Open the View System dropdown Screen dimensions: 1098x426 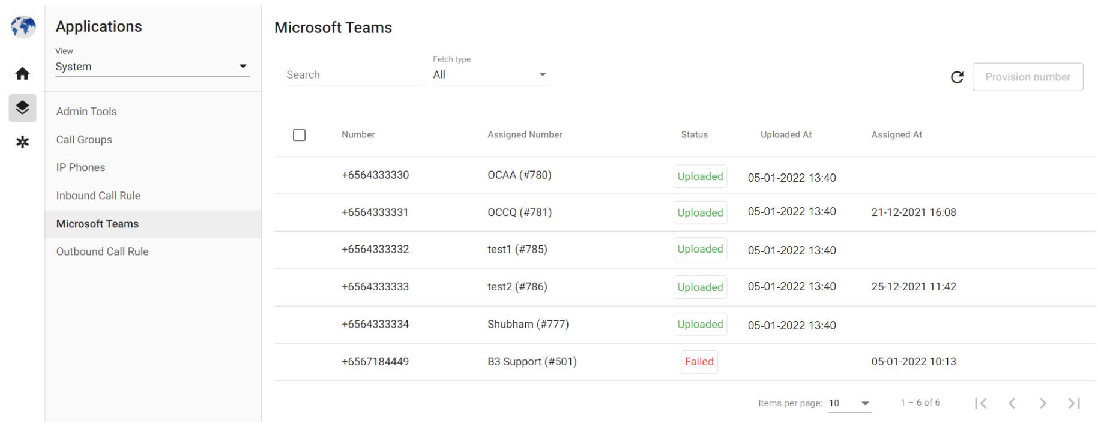(152, 67)
